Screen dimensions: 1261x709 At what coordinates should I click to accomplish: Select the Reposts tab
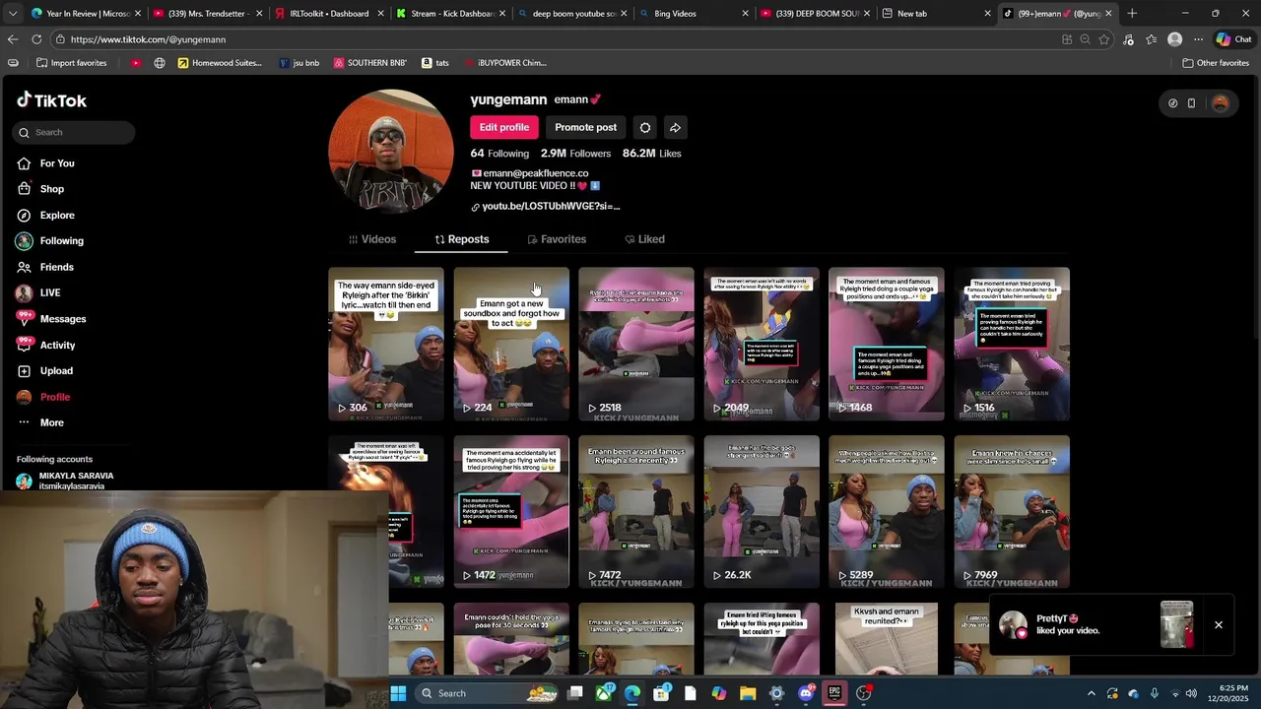point(461,239)
